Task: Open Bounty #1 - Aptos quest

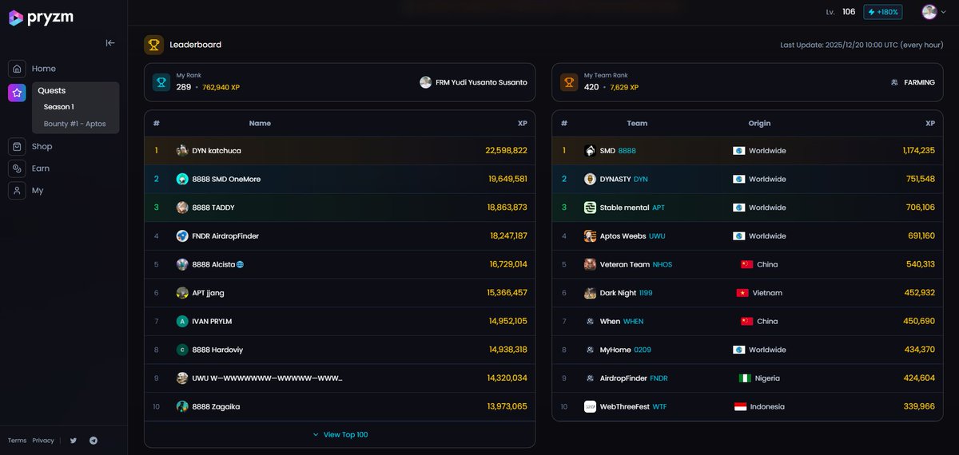Action: pos(75,124)
